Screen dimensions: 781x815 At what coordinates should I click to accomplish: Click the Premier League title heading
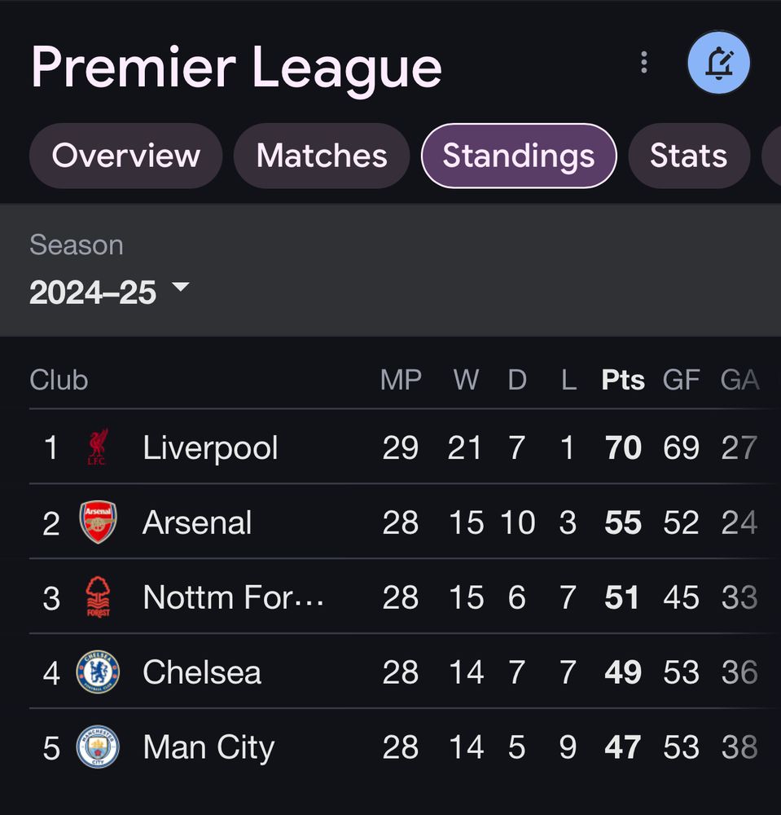(236, 67)
